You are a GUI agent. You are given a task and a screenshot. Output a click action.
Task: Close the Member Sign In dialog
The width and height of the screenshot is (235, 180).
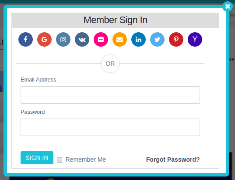tap(228, 7)
